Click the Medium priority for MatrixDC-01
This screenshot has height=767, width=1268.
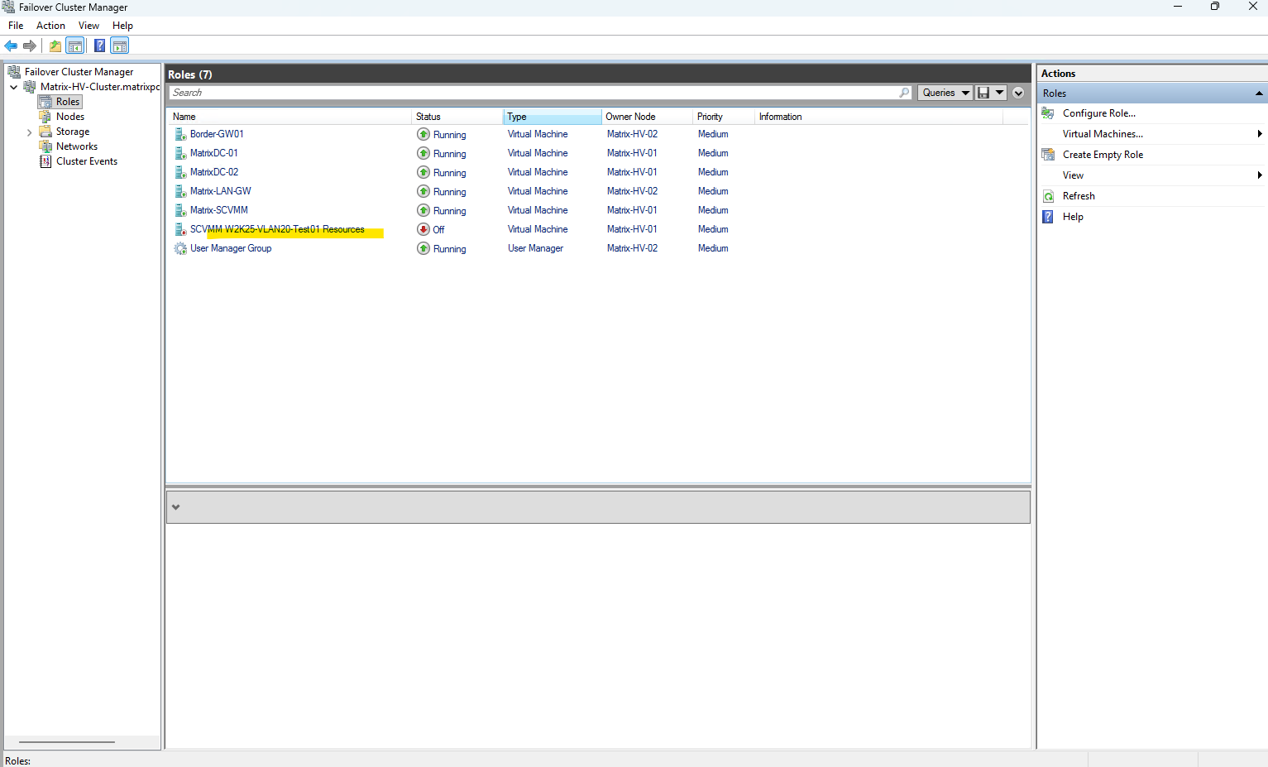pos(713,153)
